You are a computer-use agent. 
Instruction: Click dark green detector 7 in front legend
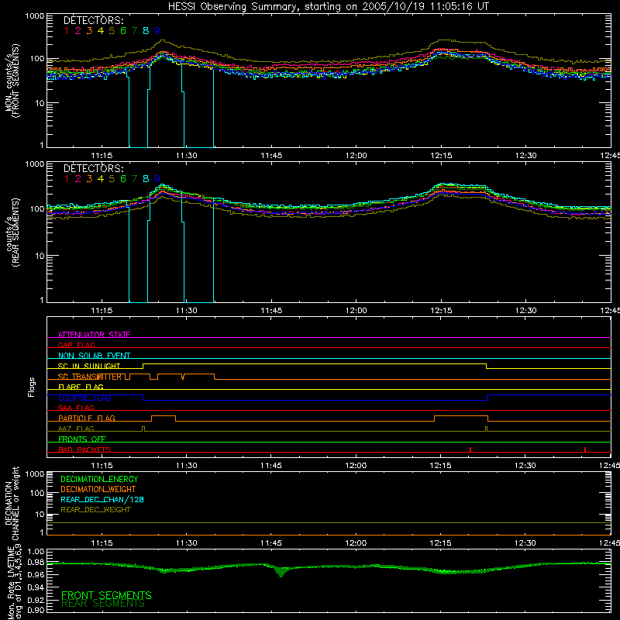point(134,30)
